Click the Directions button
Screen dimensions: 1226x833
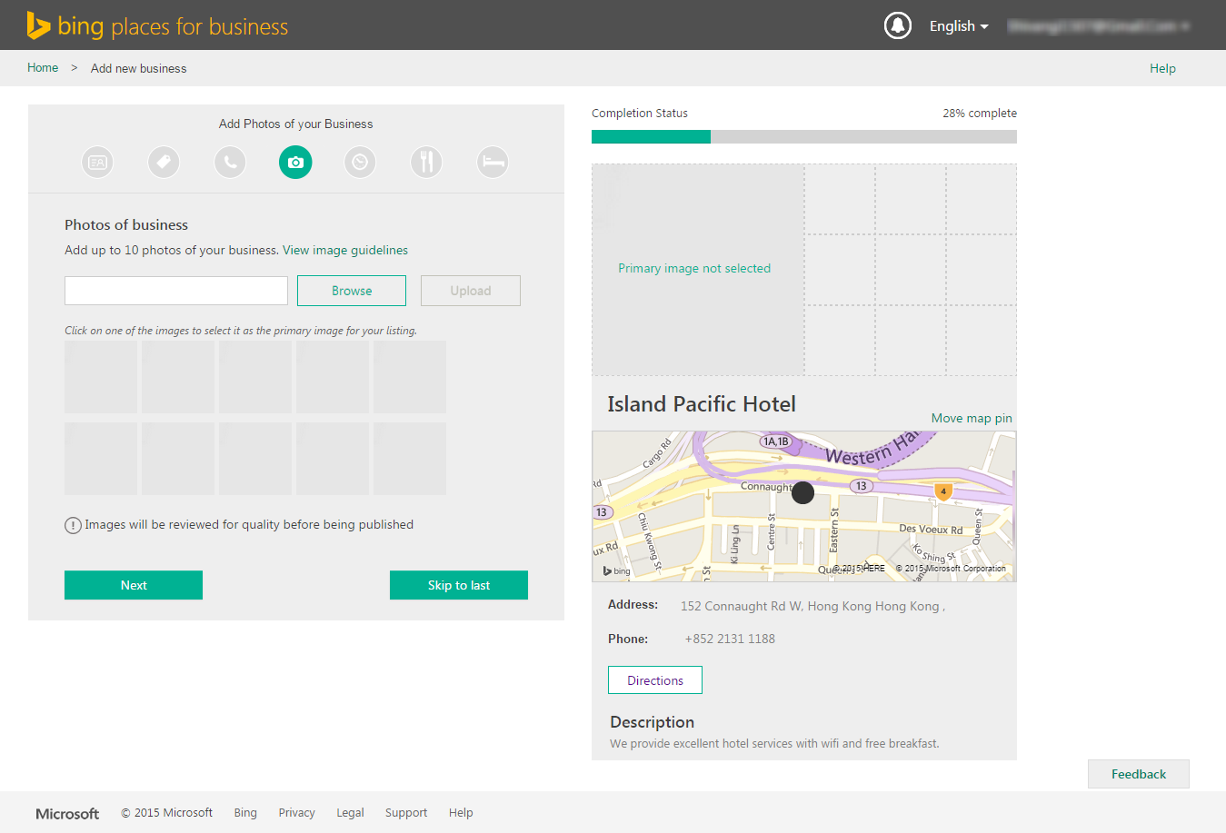click(x=655, y=680)
